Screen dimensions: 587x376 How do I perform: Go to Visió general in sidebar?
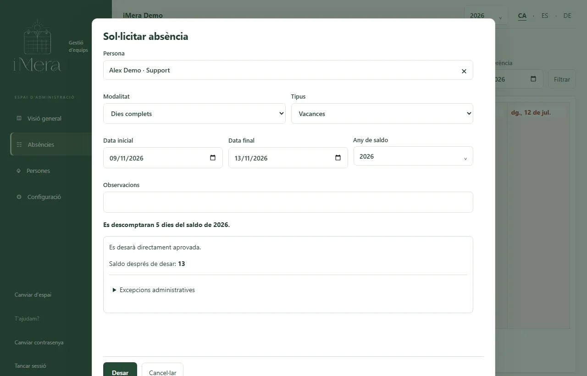point(44,118)
